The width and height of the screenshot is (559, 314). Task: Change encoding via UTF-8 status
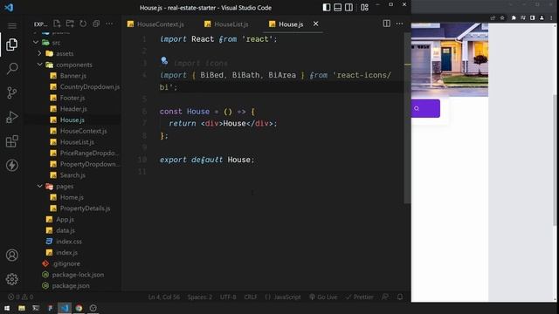click(x=228, y=297)
